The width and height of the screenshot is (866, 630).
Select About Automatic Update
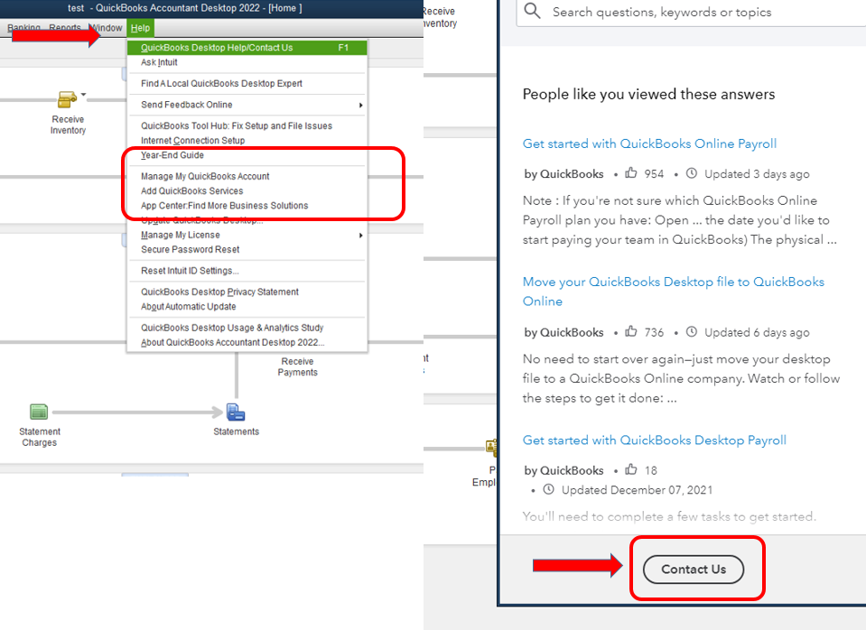247,307
